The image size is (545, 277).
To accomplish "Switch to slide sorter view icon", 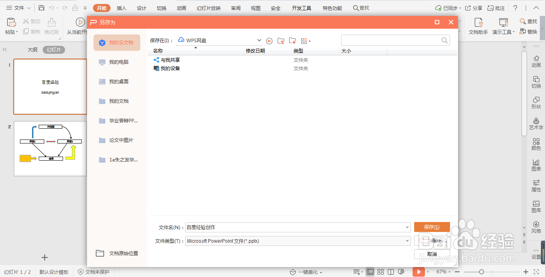I will [x=381, y=272].
